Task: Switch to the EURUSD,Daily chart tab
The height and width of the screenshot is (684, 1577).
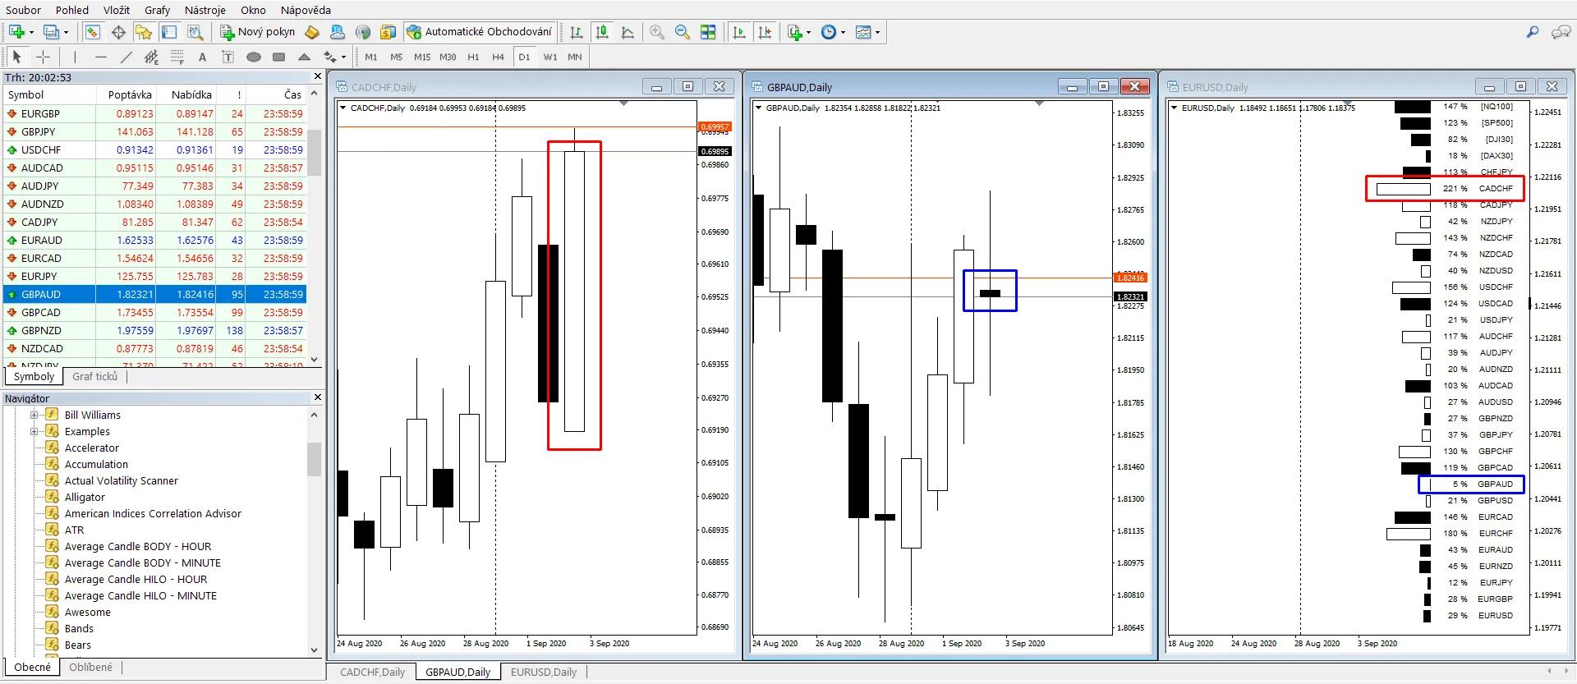Action: click(x=544, y=672)
